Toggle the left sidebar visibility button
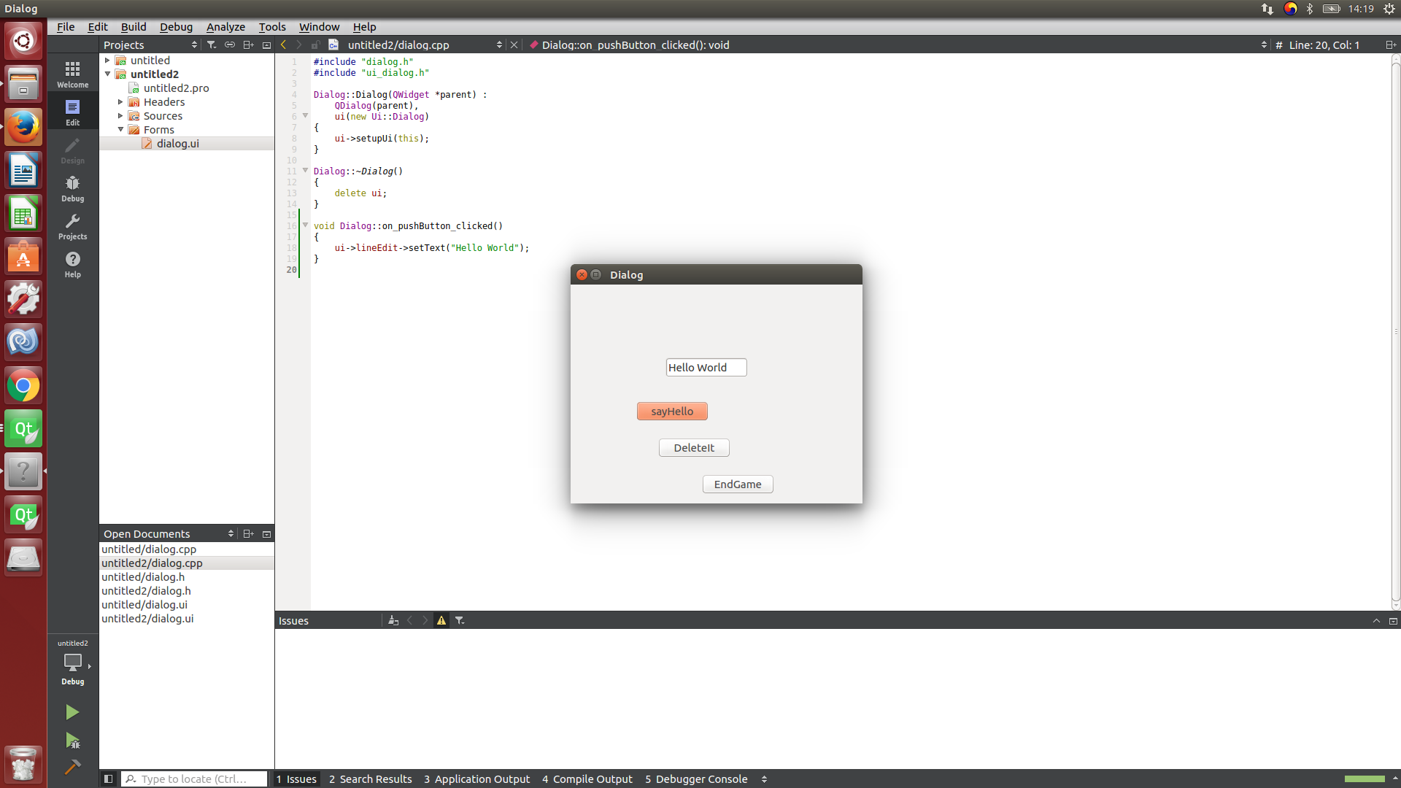The width and height of the screenshot is (1401, 788). tap(108, 779)
